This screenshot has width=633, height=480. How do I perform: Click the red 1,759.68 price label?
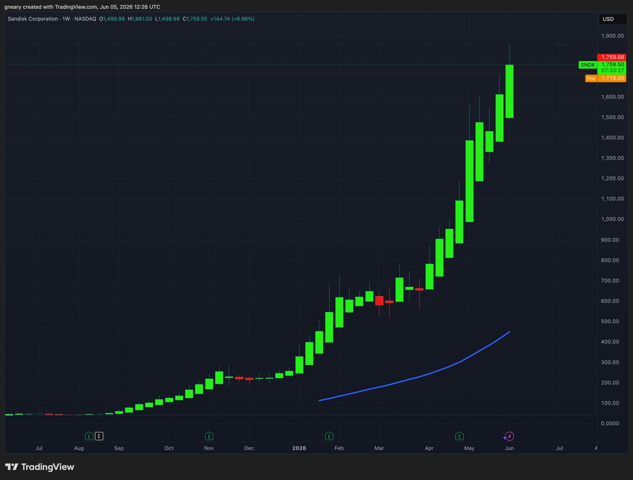(x=611, y=57)
